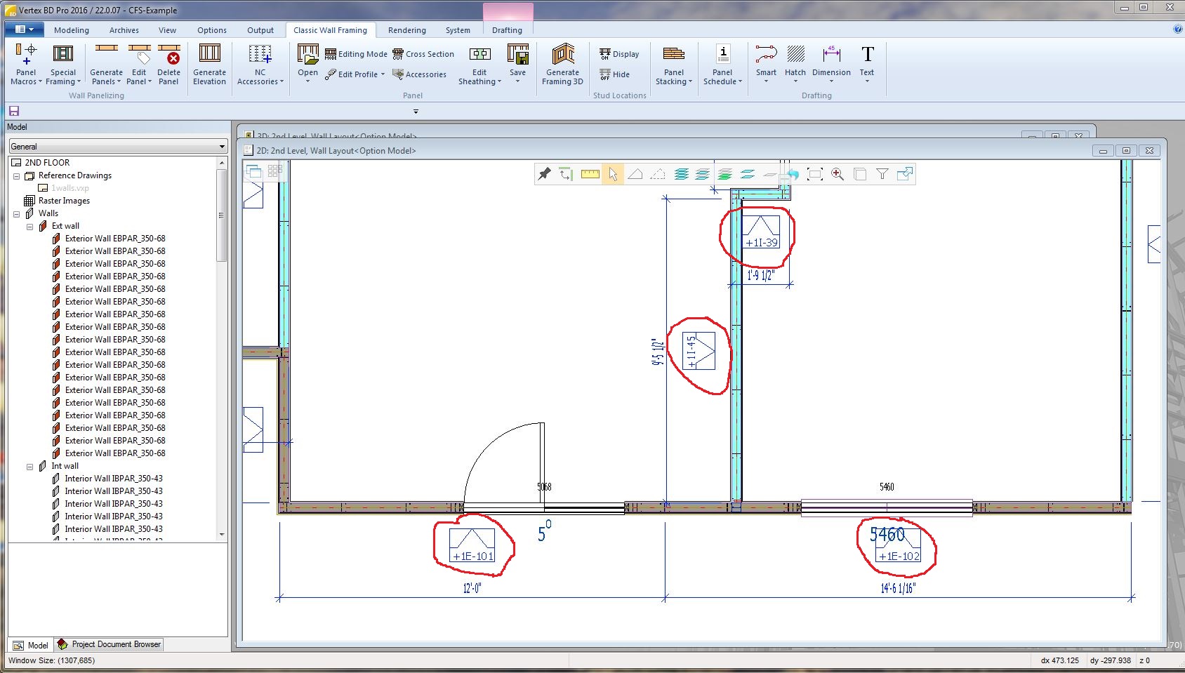Click the Cross Section button

pyautogui.click(x=423, y=54)
